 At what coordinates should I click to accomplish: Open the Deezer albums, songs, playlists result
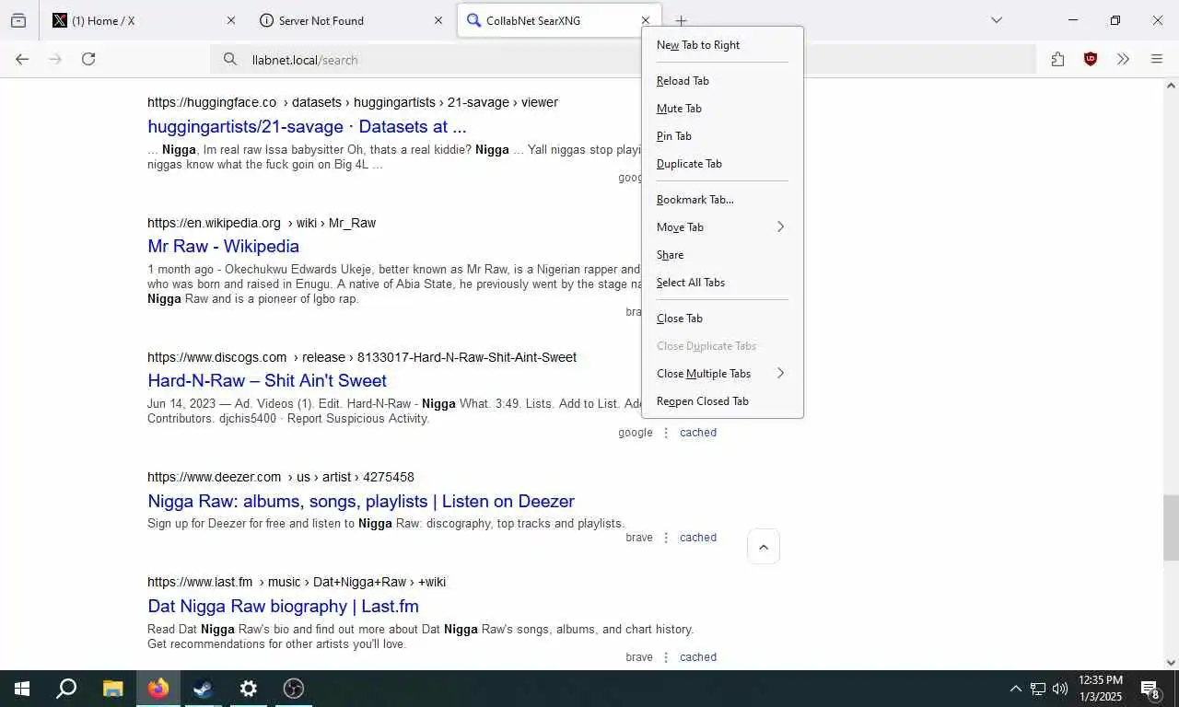(x=361, y=501)
